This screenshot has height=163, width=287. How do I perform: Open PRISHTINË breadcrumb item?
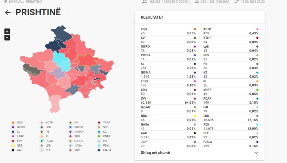click(34, 1)
